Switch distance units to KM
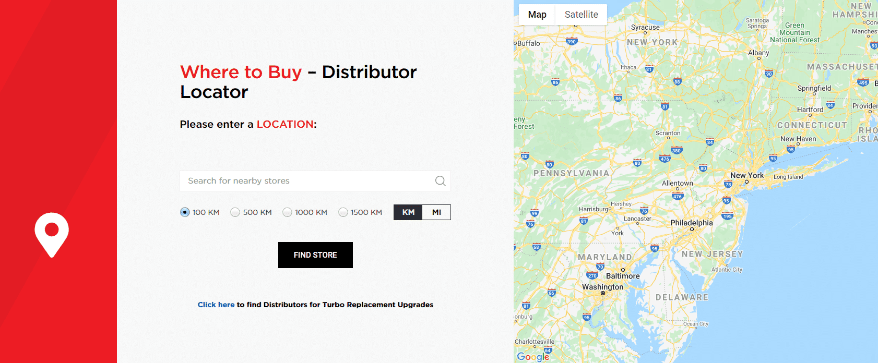Screen dimensions: 878x363 [x=408, y=212]
